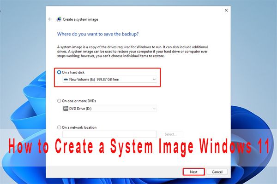Click the Create a system image wizard icon
The height and width of the screenshot is (184, 277).
(x=59, y=19)
